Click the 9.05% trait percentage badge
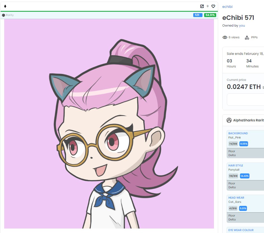 (x=244, y=143)
